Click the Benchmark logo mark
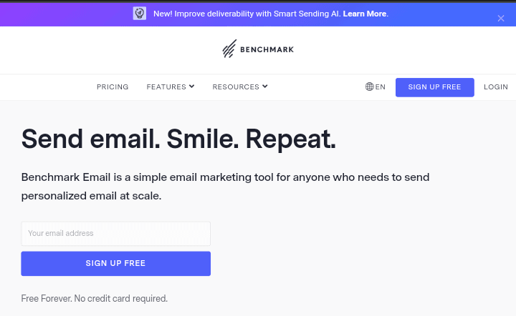This screenshot has width=516, height=316. coord(229,49)
